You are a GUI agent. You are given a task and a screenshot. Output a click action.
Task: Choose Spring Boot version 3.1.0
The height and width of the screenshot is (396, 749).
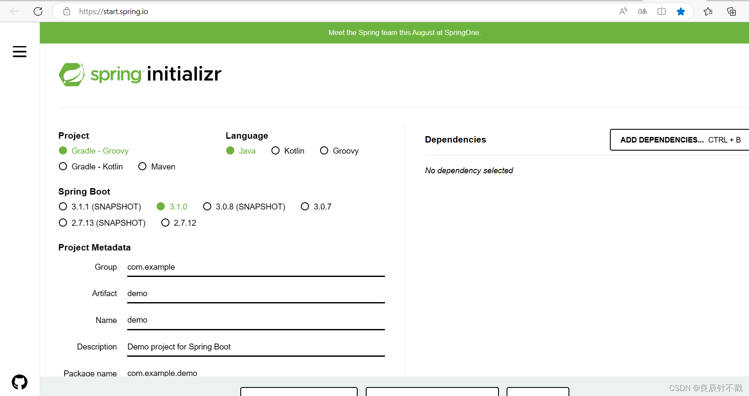coord(172,207)
